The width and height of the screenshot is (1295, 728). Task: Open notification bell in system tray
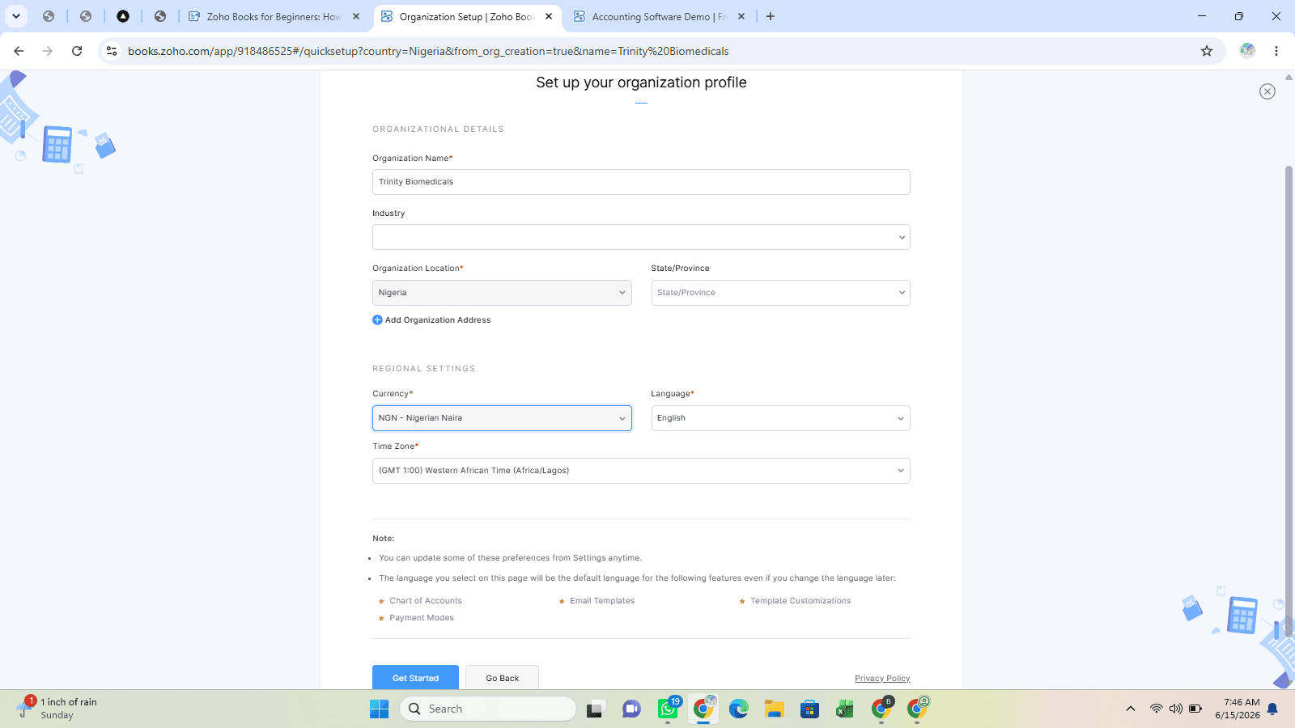pos(1272,709)
